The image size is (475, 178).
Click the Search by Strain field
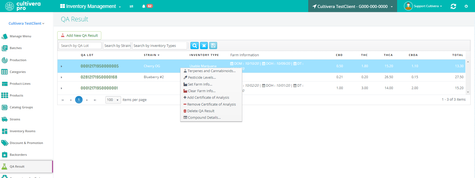pyautogui.click(x=117, y=46)
